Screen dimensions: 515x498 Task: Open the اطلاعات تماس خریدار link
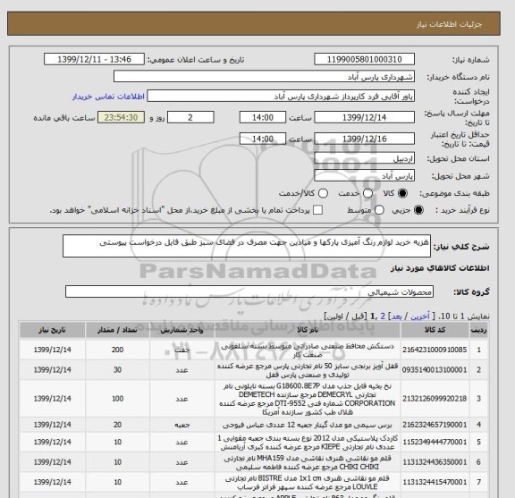point(108,97)
